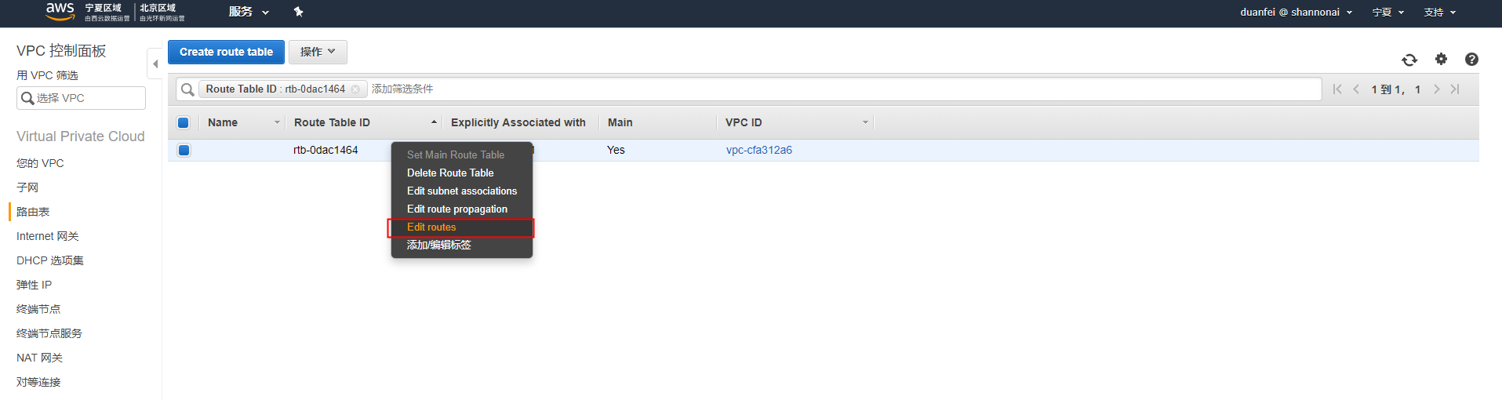
Task: Toggle the select-all header checkbox
Action: pos(184,122)
